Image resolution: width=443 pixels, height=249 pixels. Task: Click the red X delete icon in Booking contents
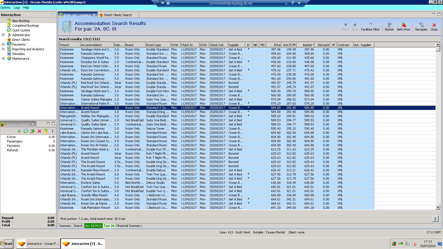coord(39,131)
